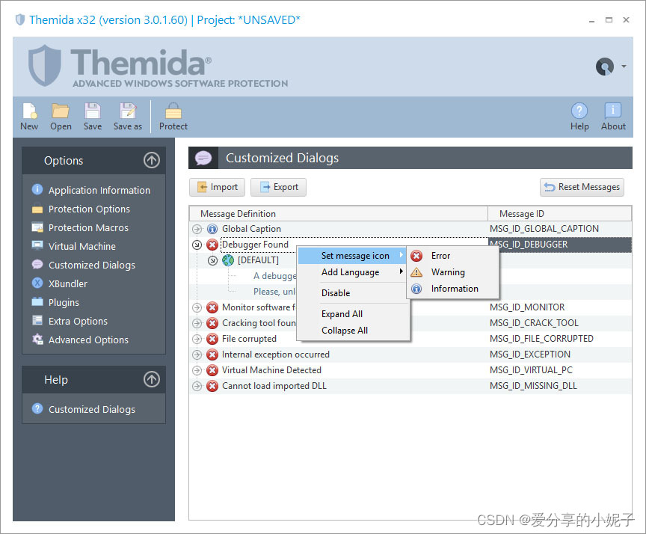The image size is (646, 534).
Task: Select the 'A debugge' message line
Action: [275, 276]
